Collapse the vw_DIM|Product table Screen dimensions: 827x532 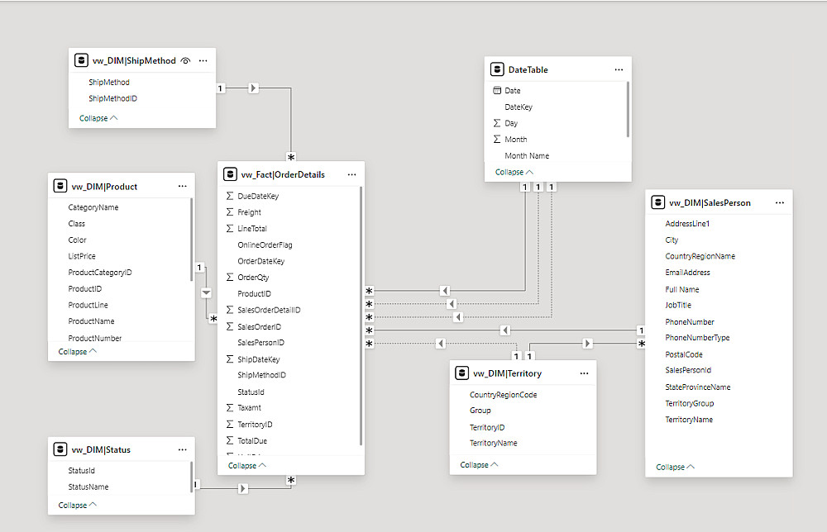[77, 351]
